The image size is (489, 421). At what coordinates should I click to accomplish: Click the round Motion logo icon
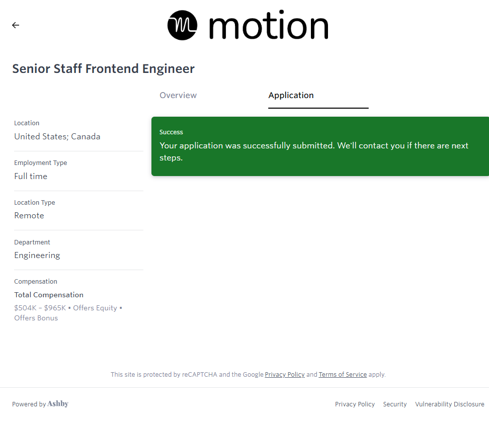point(183,25)
